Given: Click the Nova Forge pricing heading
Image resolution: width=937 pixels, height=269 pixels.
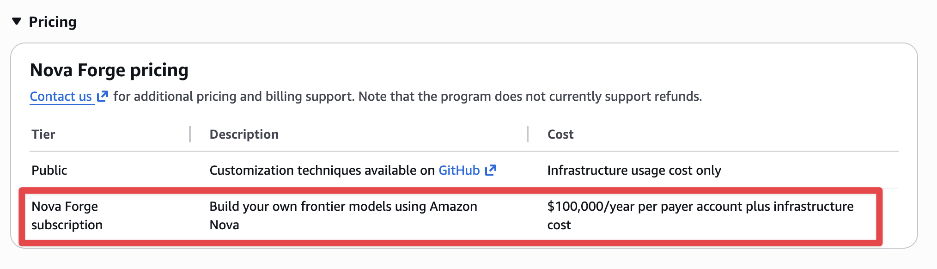Looking at the screenshot, I should click(x=109, y=70).
